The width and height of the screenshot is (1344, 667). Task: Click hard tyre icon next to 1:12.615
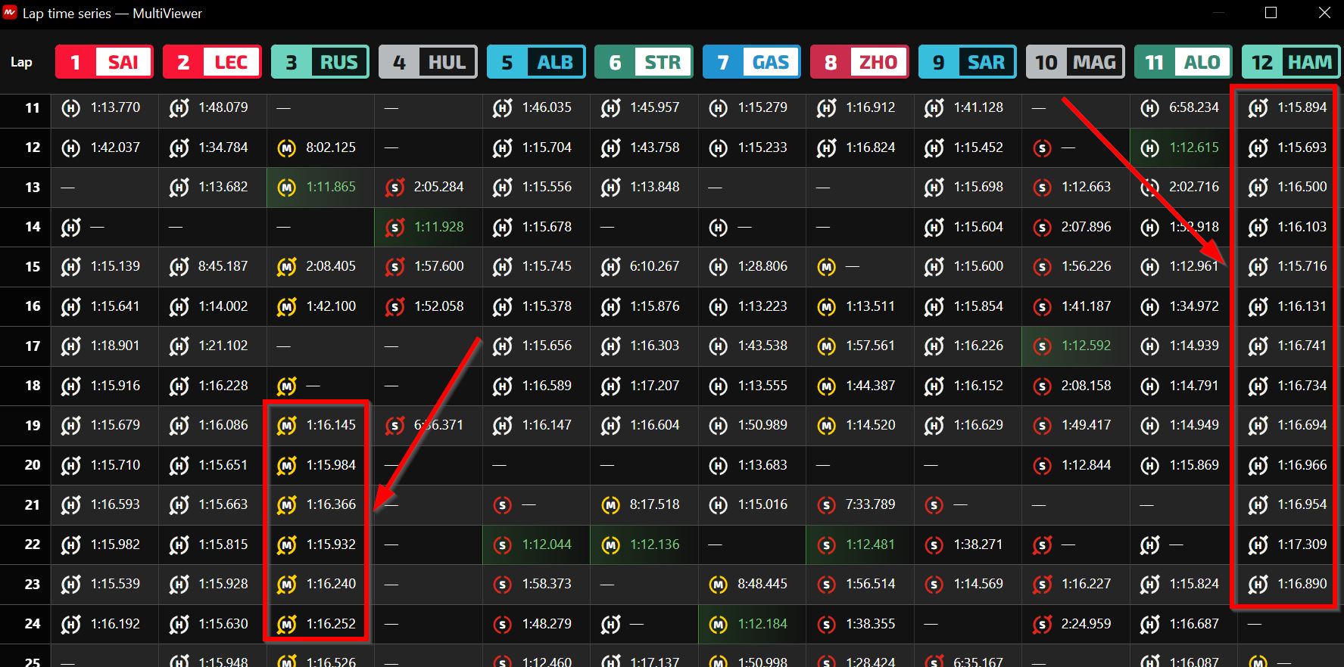[x=1149, y=148]
